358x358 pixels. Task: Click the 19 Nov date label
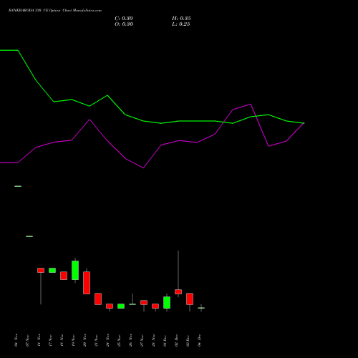click(x=73, y=340)
